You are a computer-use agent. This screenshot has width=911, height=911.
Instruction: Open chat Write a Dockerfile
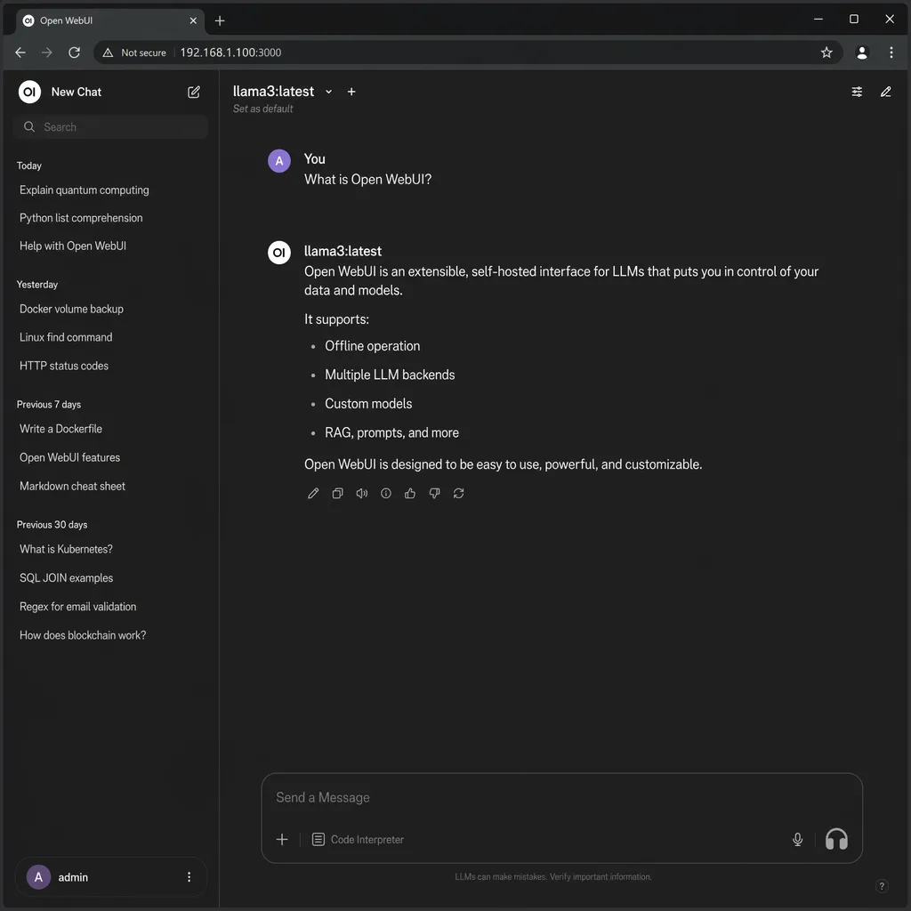click(x=61, y=429)
